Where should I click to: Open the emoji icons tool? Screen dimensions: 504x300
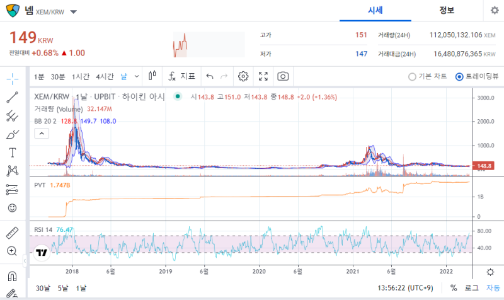click(13, 208)
